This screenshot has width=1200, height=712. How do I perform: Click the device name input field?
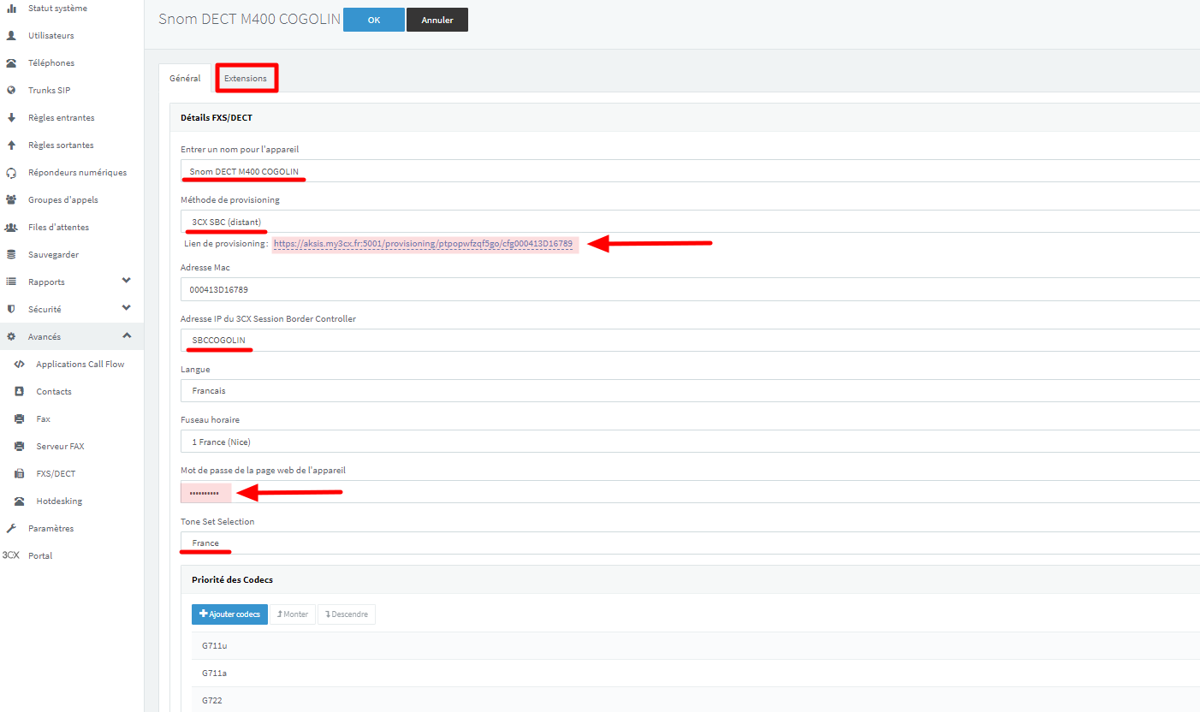690,171
